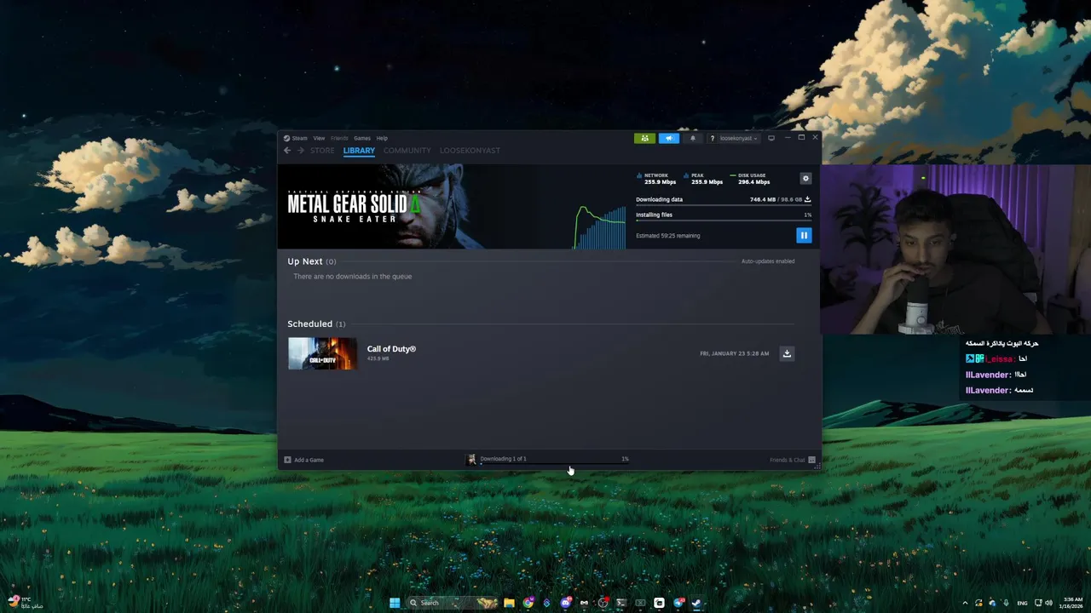Go forward with the right arrow
The width and height of the screenshot is (1091, 613).
(300, 151)
